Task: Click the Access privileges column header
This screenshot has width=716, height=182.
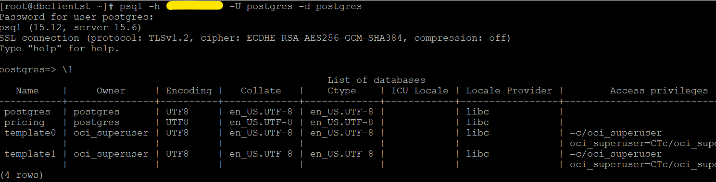Action: click(x=659, y=91)
